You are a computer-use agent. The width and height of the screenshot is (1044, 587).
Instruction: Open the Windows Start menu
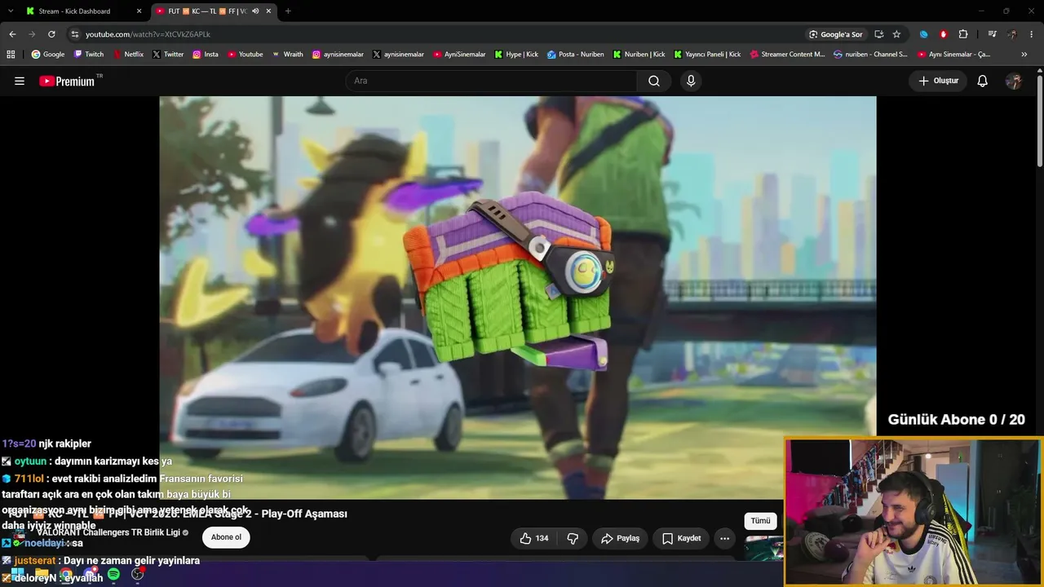(x=16, y=575)
